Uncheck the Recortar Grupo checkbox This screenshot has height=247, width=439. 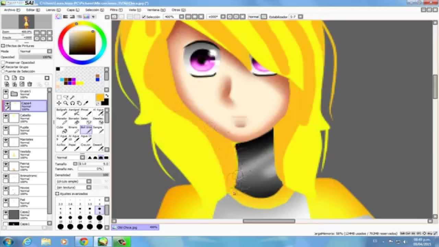[3, 67]
